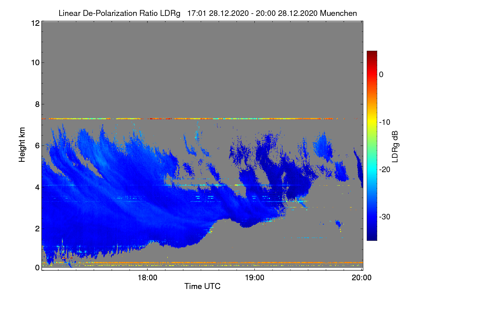Click the 12 km height axis label
477x318 pixels.
[x=35, y=23]
